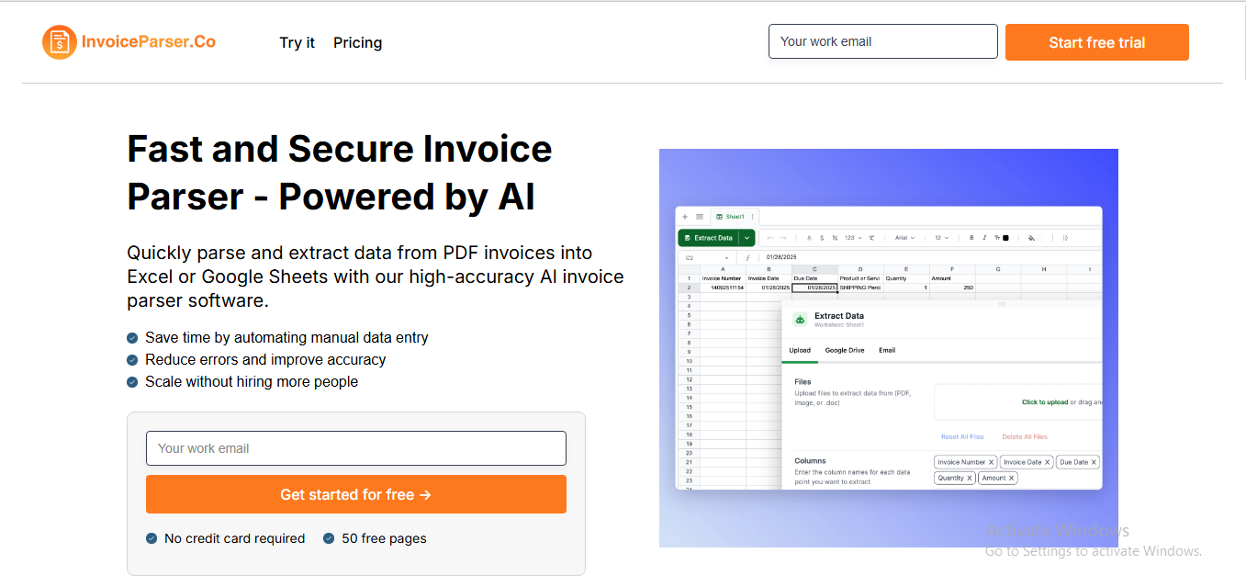1246x587 pixels.
Task: Click the percent format icon
Action: [x=835, y=238]
